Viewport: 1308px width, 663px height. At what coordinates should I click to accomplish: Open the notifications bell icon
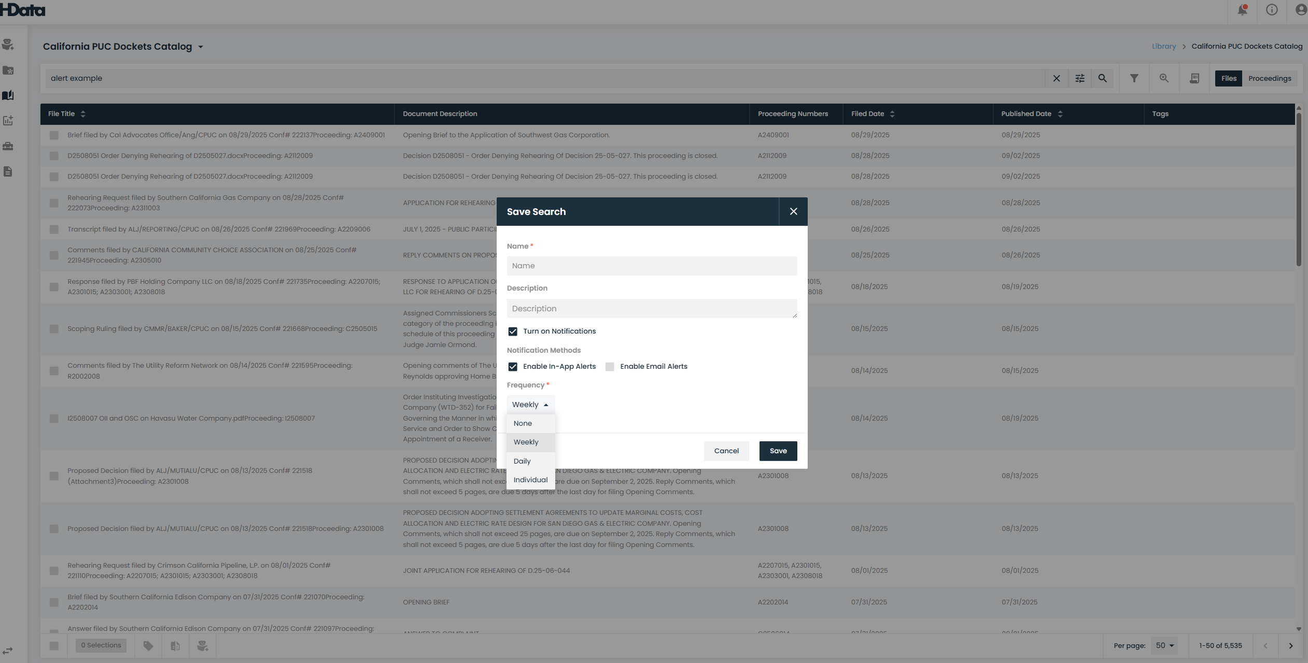pyautogui.click(x=1242, y=10)
